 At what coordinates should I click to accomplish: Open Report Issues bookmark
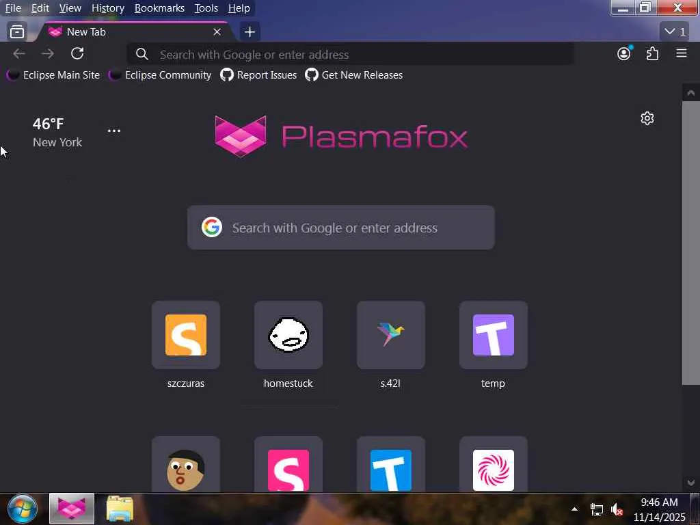pyautogui.click(x=258, y=75)
